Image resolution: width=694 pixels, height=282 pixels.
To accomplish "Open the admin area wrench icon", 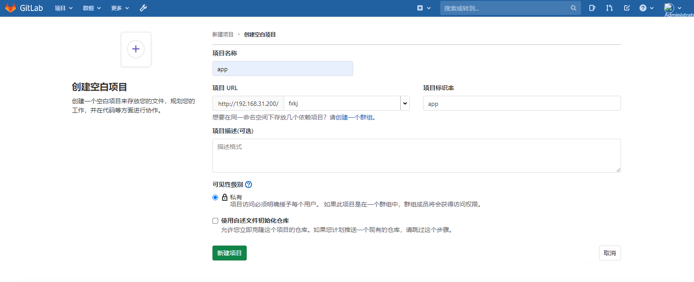I will (143, 8).
